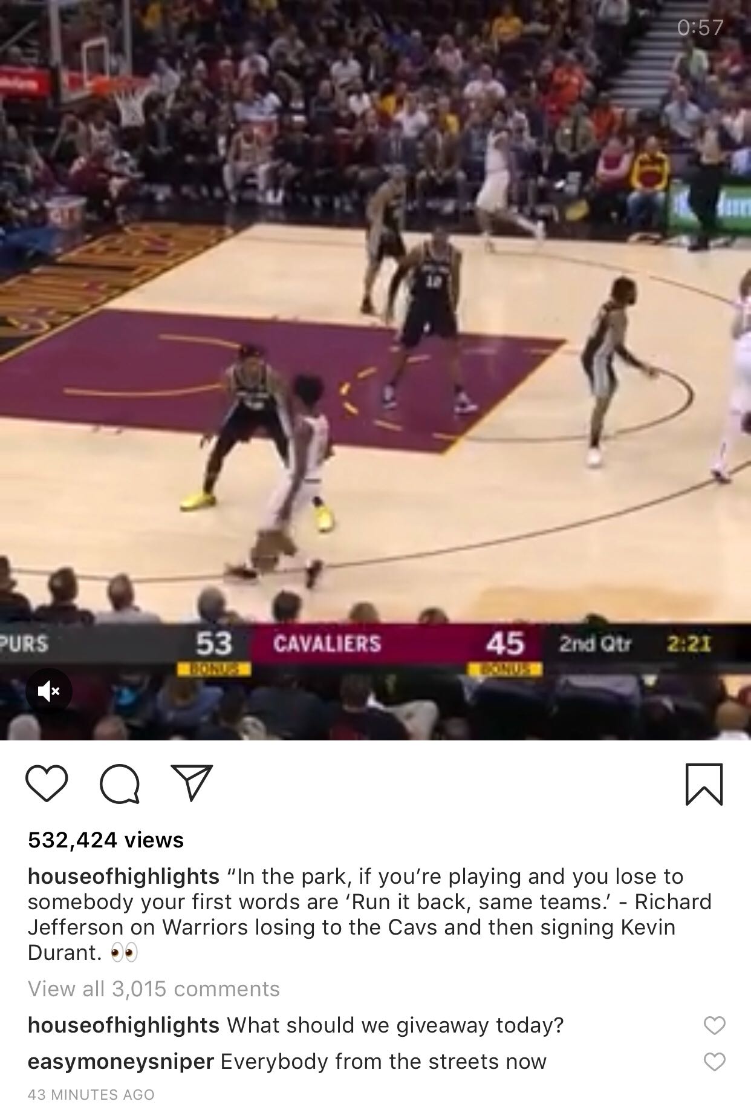
Task: Open comments via speech bubble icon
Action: 120,784
